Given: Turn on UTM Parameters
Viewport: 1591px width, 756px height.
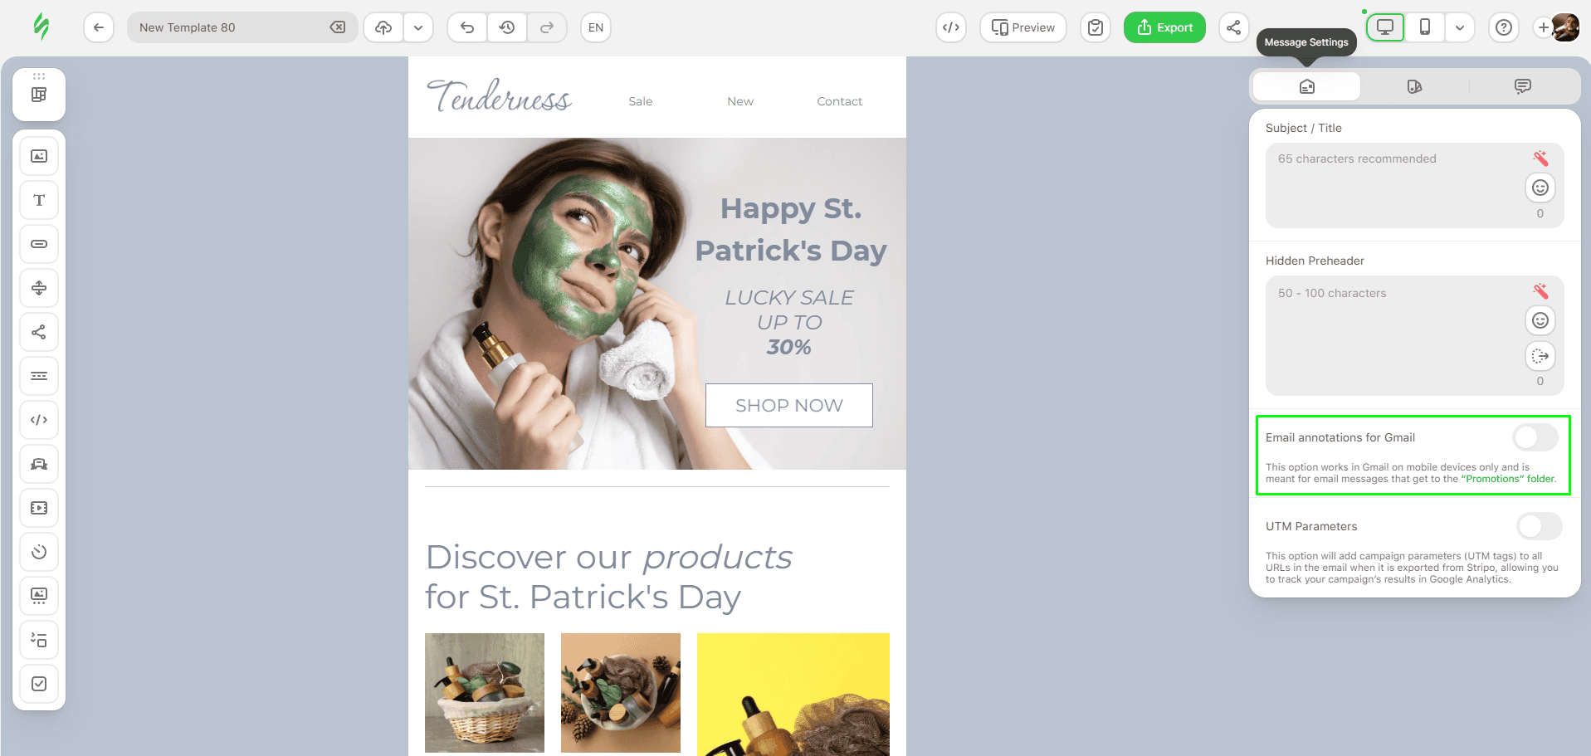Looking at the screenshot, I should pos(1539,526).
